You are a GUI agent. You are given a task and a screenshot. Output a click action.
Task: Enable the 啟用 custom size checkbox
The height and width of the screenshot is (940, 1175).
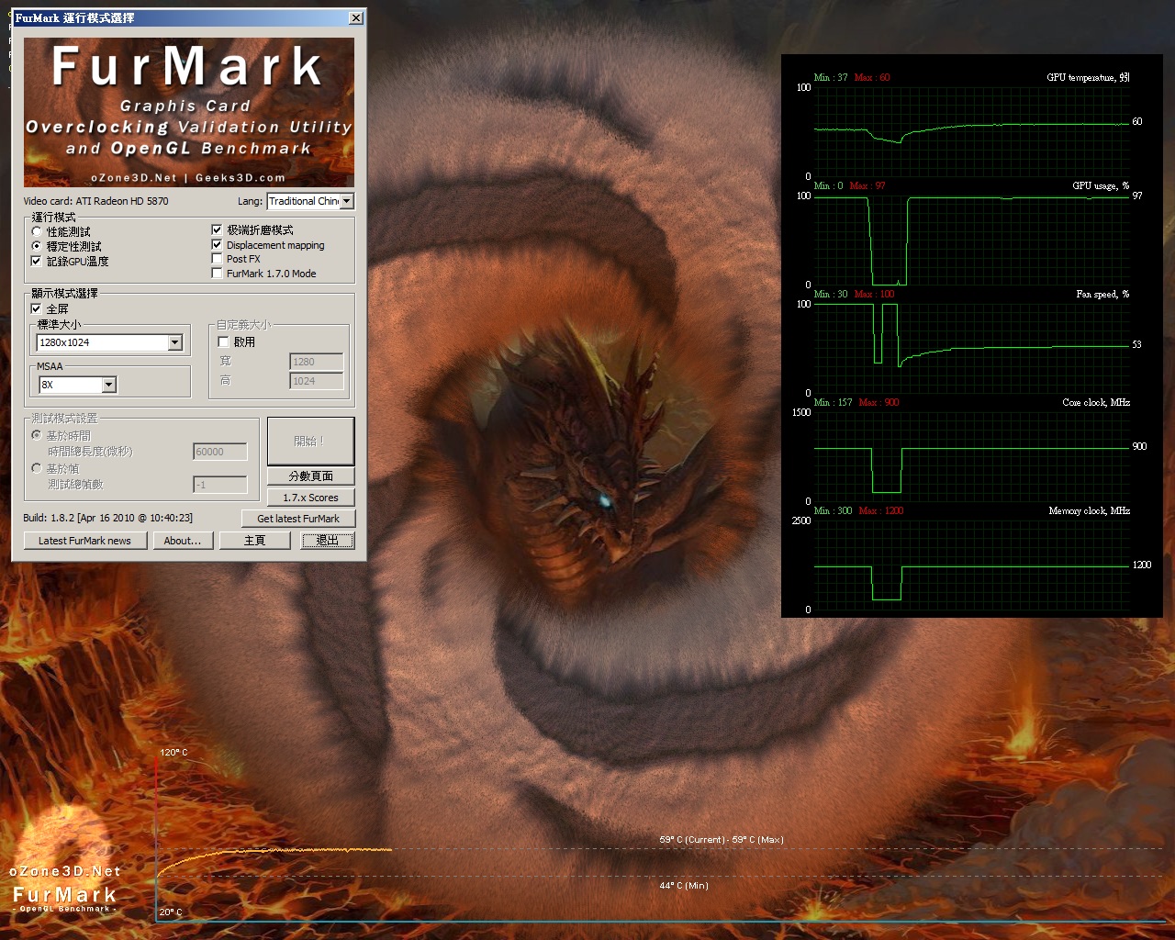[223, 341]
